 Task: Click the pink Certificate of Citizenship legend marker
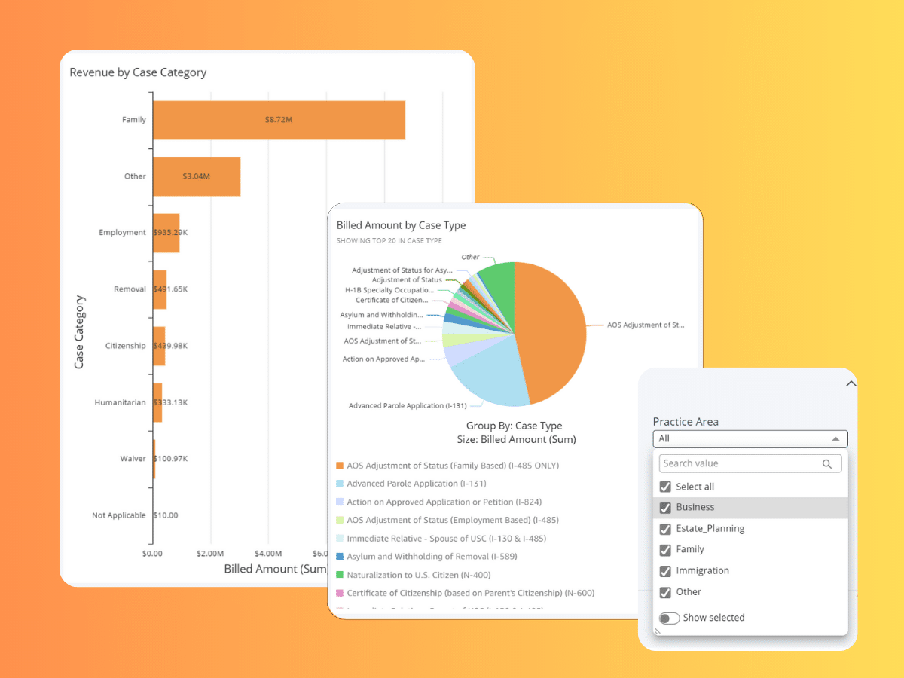click(340, 593)
